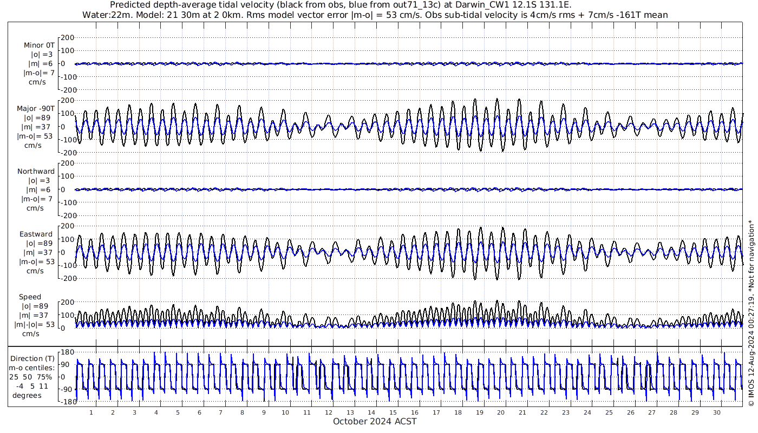Viewport: 758px width, 433px height.
Task: Select day 1 on the date axis
Action: click(91, 412)
